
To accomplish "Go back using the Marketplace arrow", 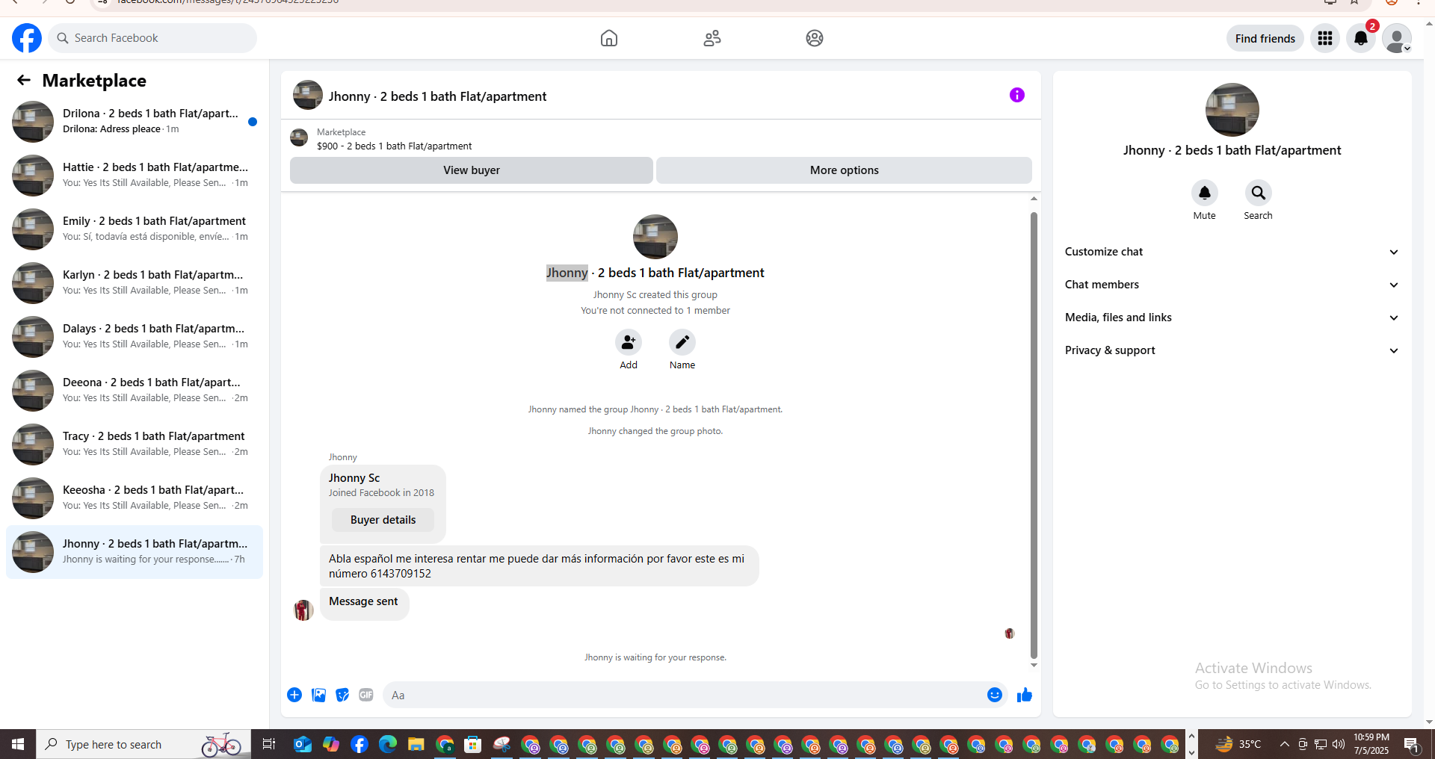I will (x=24, y=80).
